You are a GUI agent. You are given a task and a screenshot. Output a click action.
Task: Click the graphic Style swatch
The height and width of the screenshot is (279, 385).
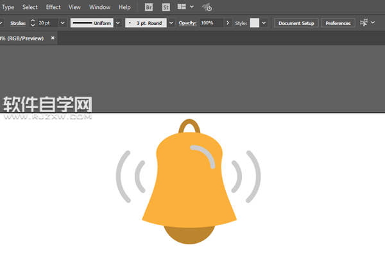tap(255, 23)
